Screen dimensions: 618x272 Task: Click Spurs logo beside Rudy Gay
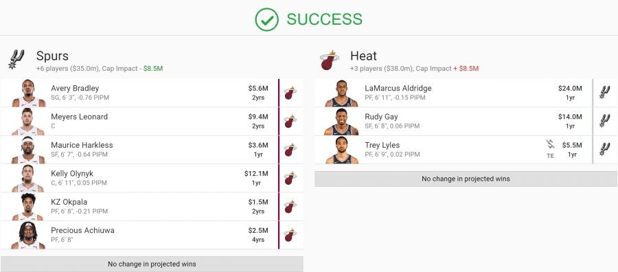[x=604, y=121]
